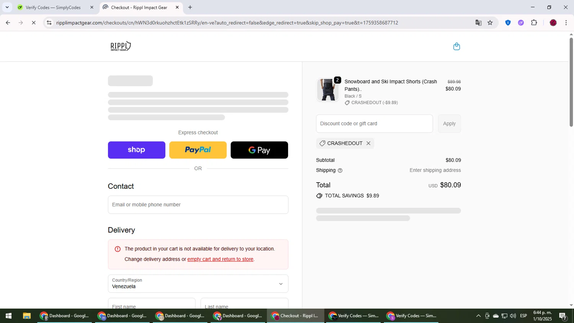Image resolution: width=574 pixels, height=323 pixels.
Task: Open File Explorer from taskbar
Action: (x=26, y=316)
